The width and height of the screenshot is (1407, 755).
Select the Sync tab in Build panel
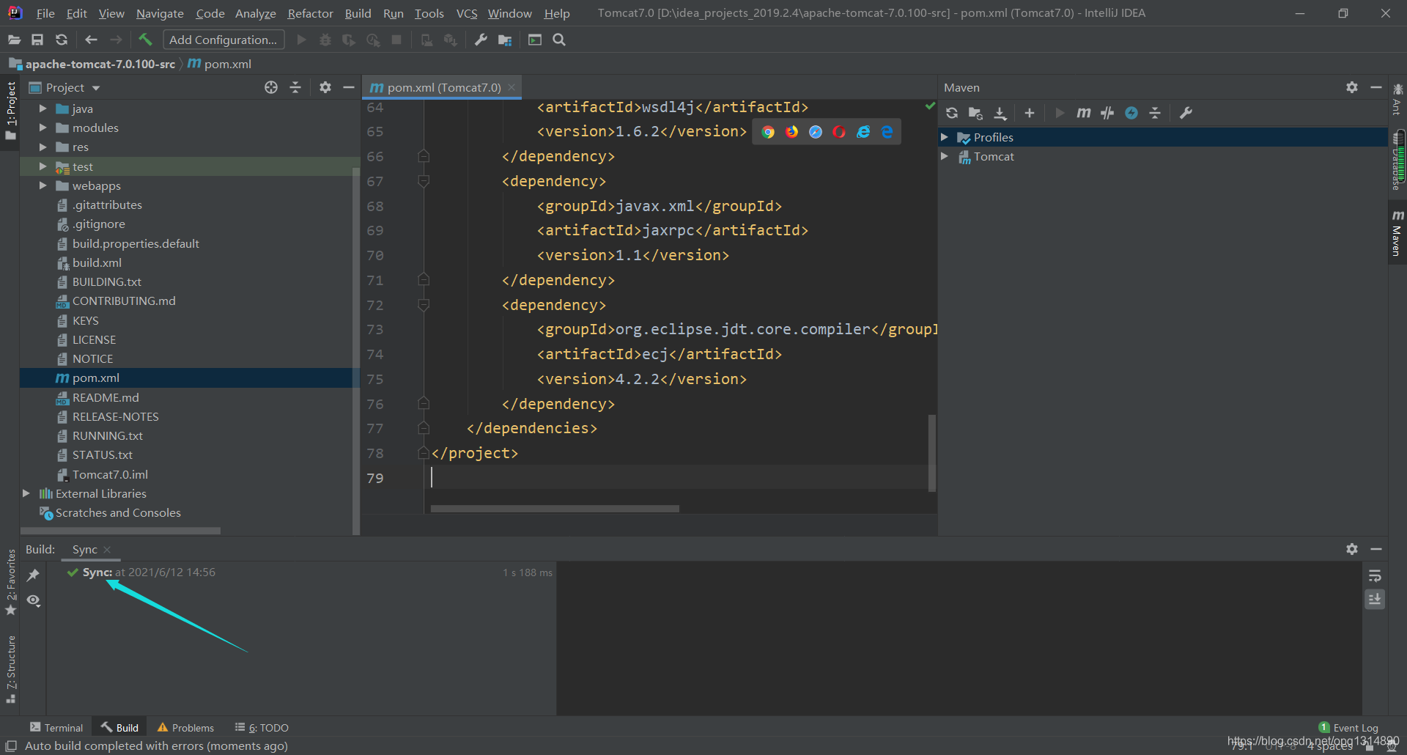(84, 549)
